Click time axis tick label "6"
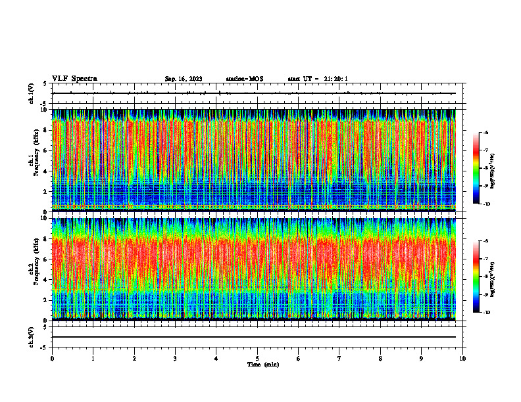This screenshot has height=402, width=521. click(299, 359)
